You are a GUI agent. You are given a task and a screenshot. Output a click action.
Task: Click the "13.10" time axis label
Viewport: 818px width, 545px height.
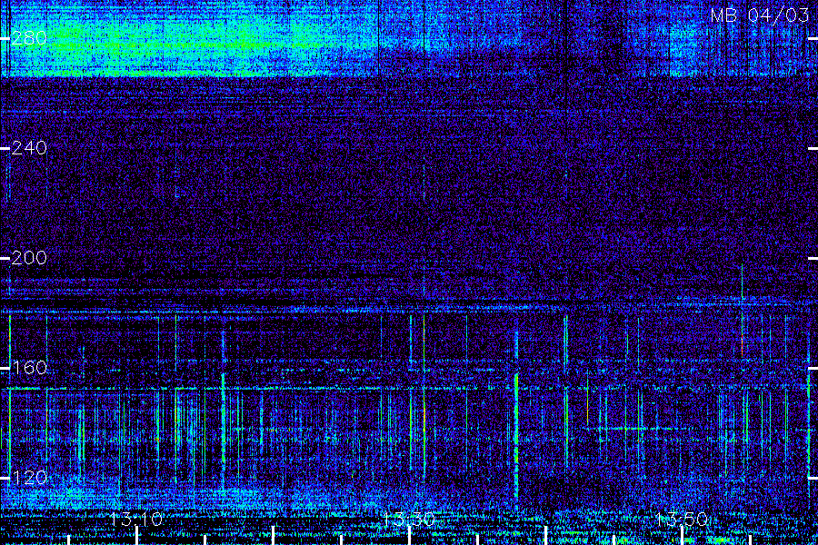click(136, 520)
